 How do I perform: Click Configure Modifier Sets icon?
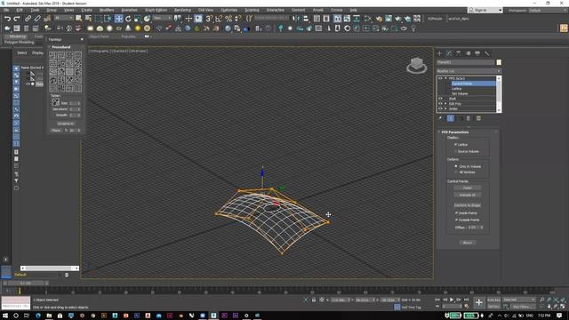[478, 118]
